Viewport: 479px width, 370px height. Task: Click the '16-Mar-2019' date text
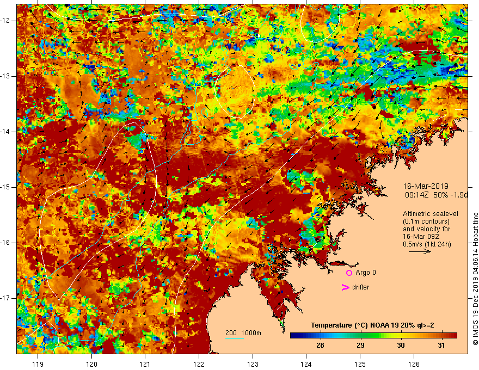coord(426,186)
